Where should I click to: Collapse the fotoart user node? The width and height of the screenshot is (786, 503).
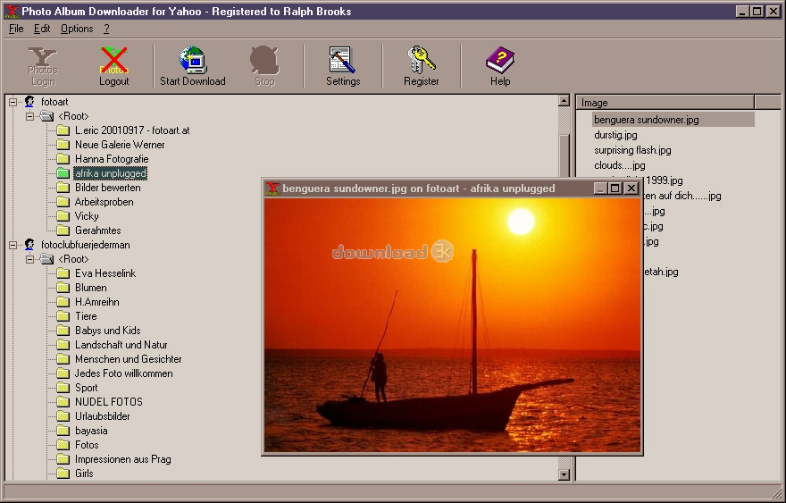[13, 102]
